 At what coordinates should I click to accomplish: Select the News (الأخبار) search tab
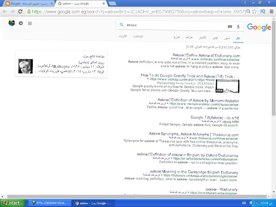pos(203,38)
